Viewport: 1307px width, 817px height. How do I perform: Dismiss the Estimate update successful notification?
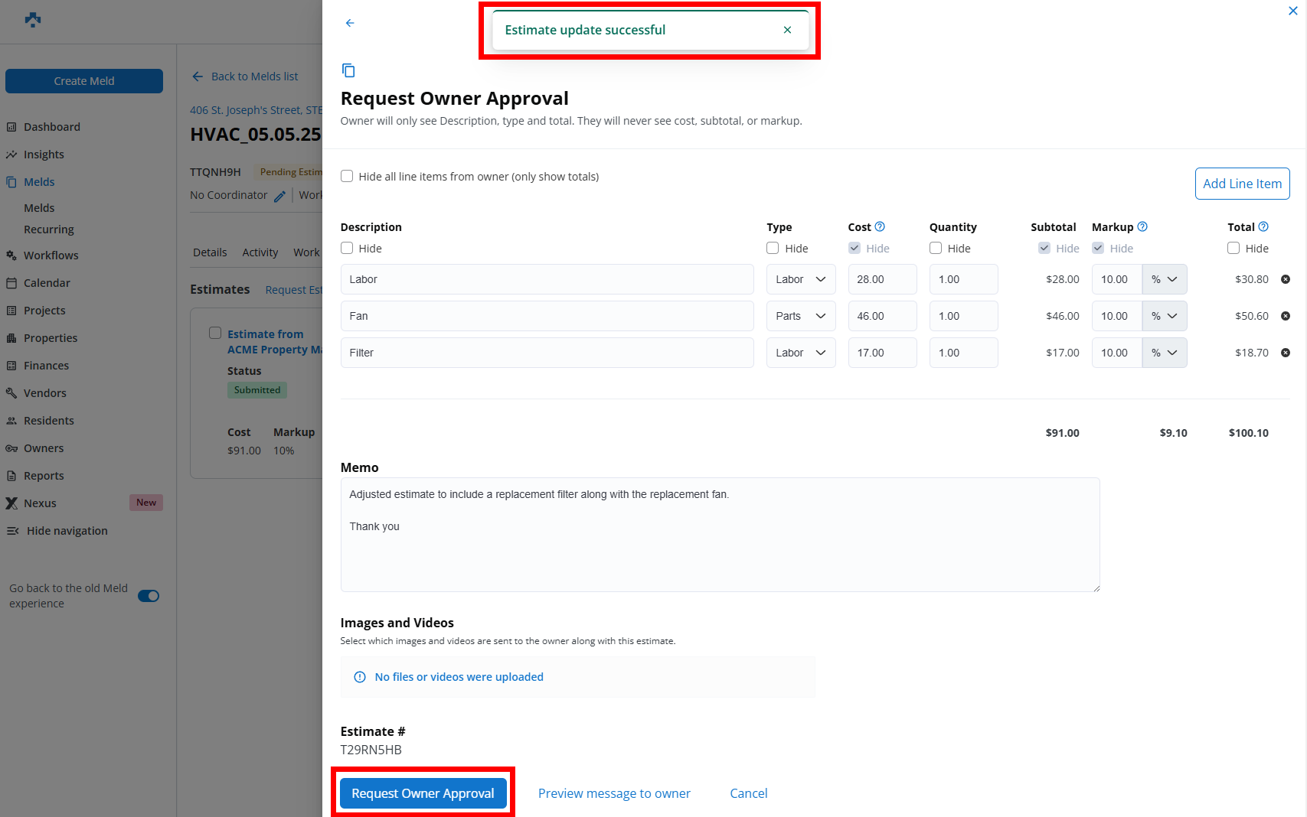tap(787, 30)
